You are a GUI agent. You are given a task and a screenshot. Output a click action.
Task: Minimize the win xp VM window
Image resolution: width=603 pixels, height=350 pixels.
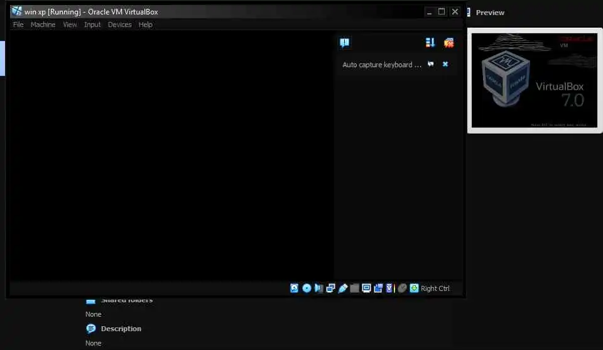point(429,12)
